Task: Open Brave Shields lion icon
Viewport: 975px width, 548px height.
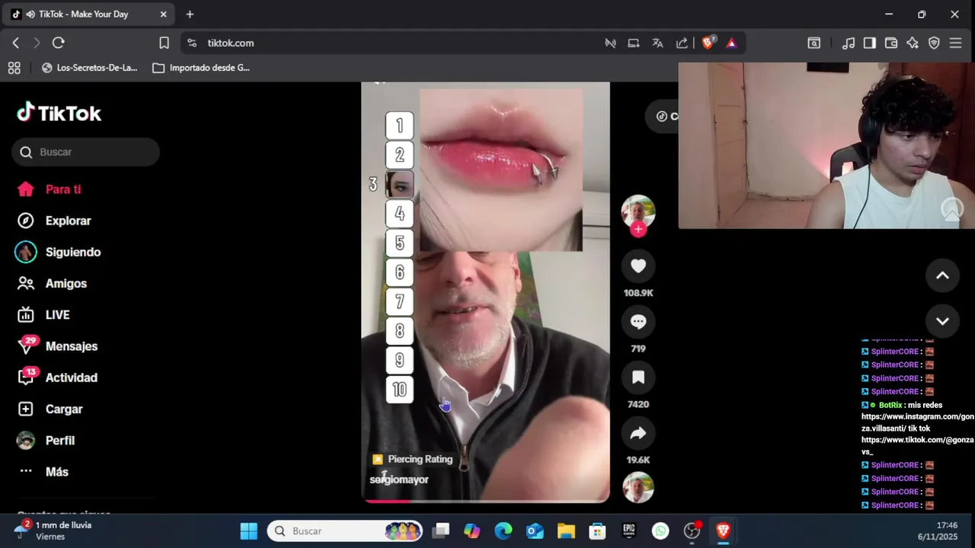Action: (708, 43)
